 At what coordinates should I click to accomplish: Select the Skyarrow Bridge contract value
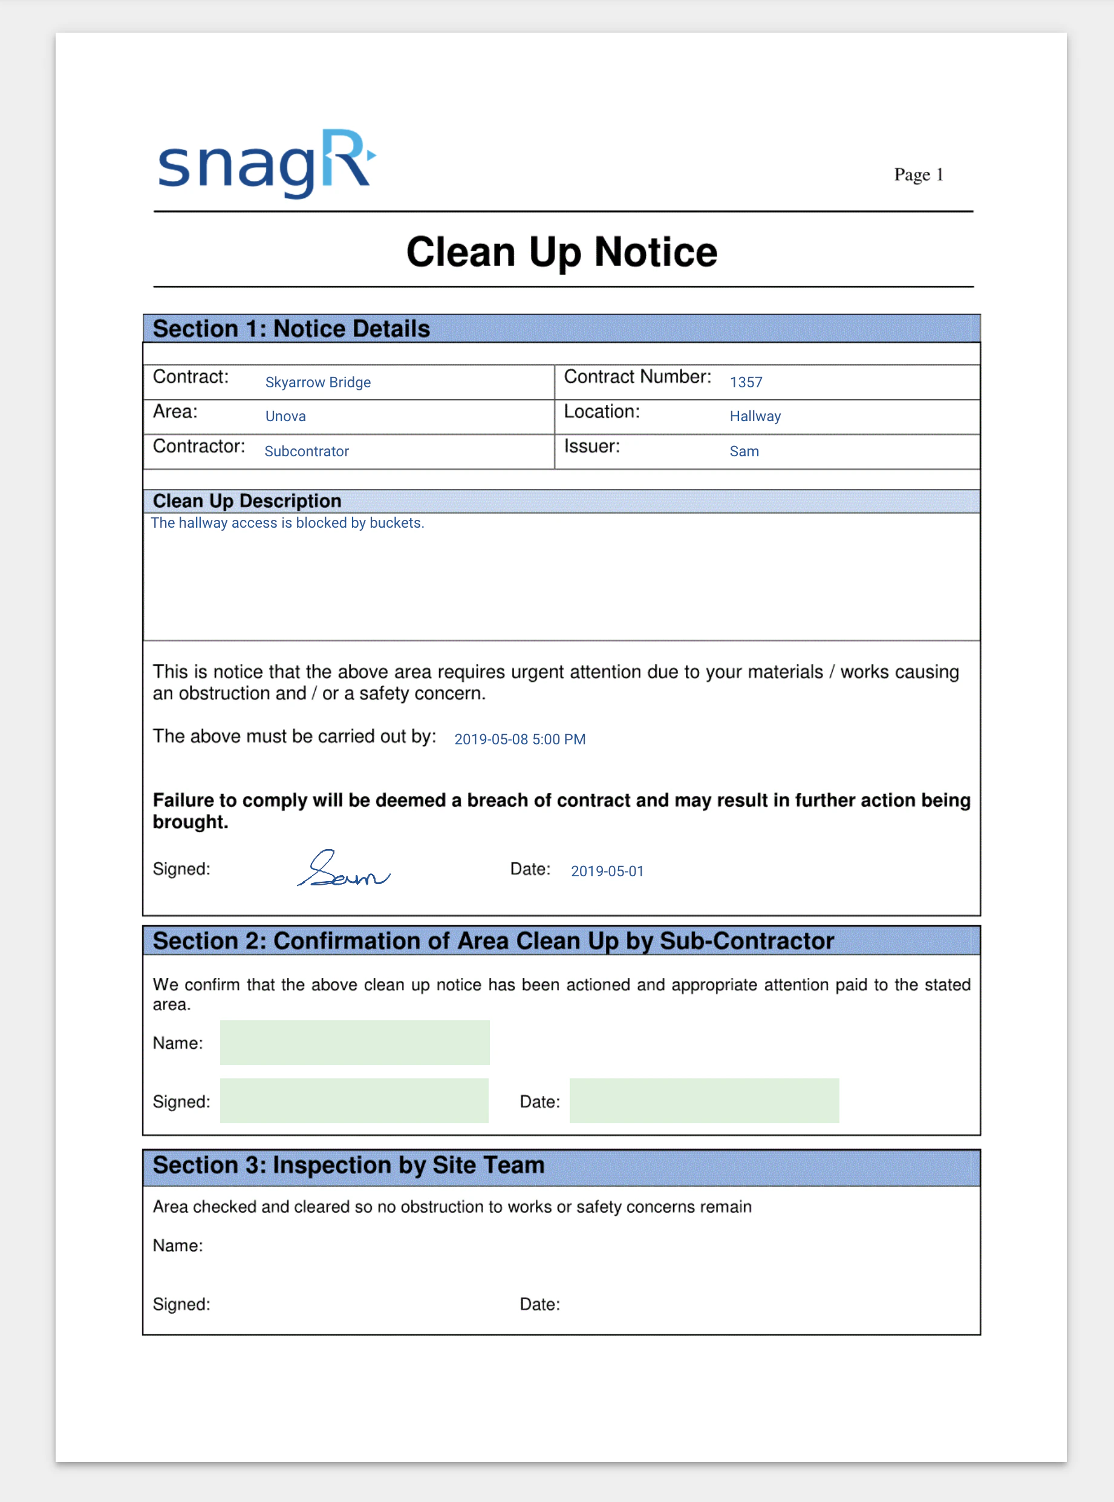point(317,382)
